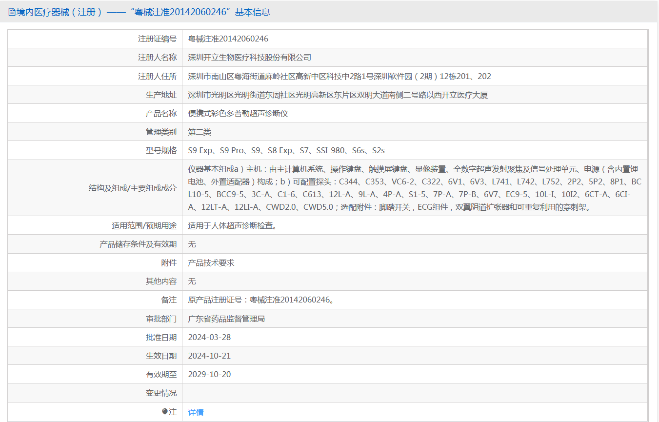Select the production address starting 深圳市光明区

(x=338, y=95)
